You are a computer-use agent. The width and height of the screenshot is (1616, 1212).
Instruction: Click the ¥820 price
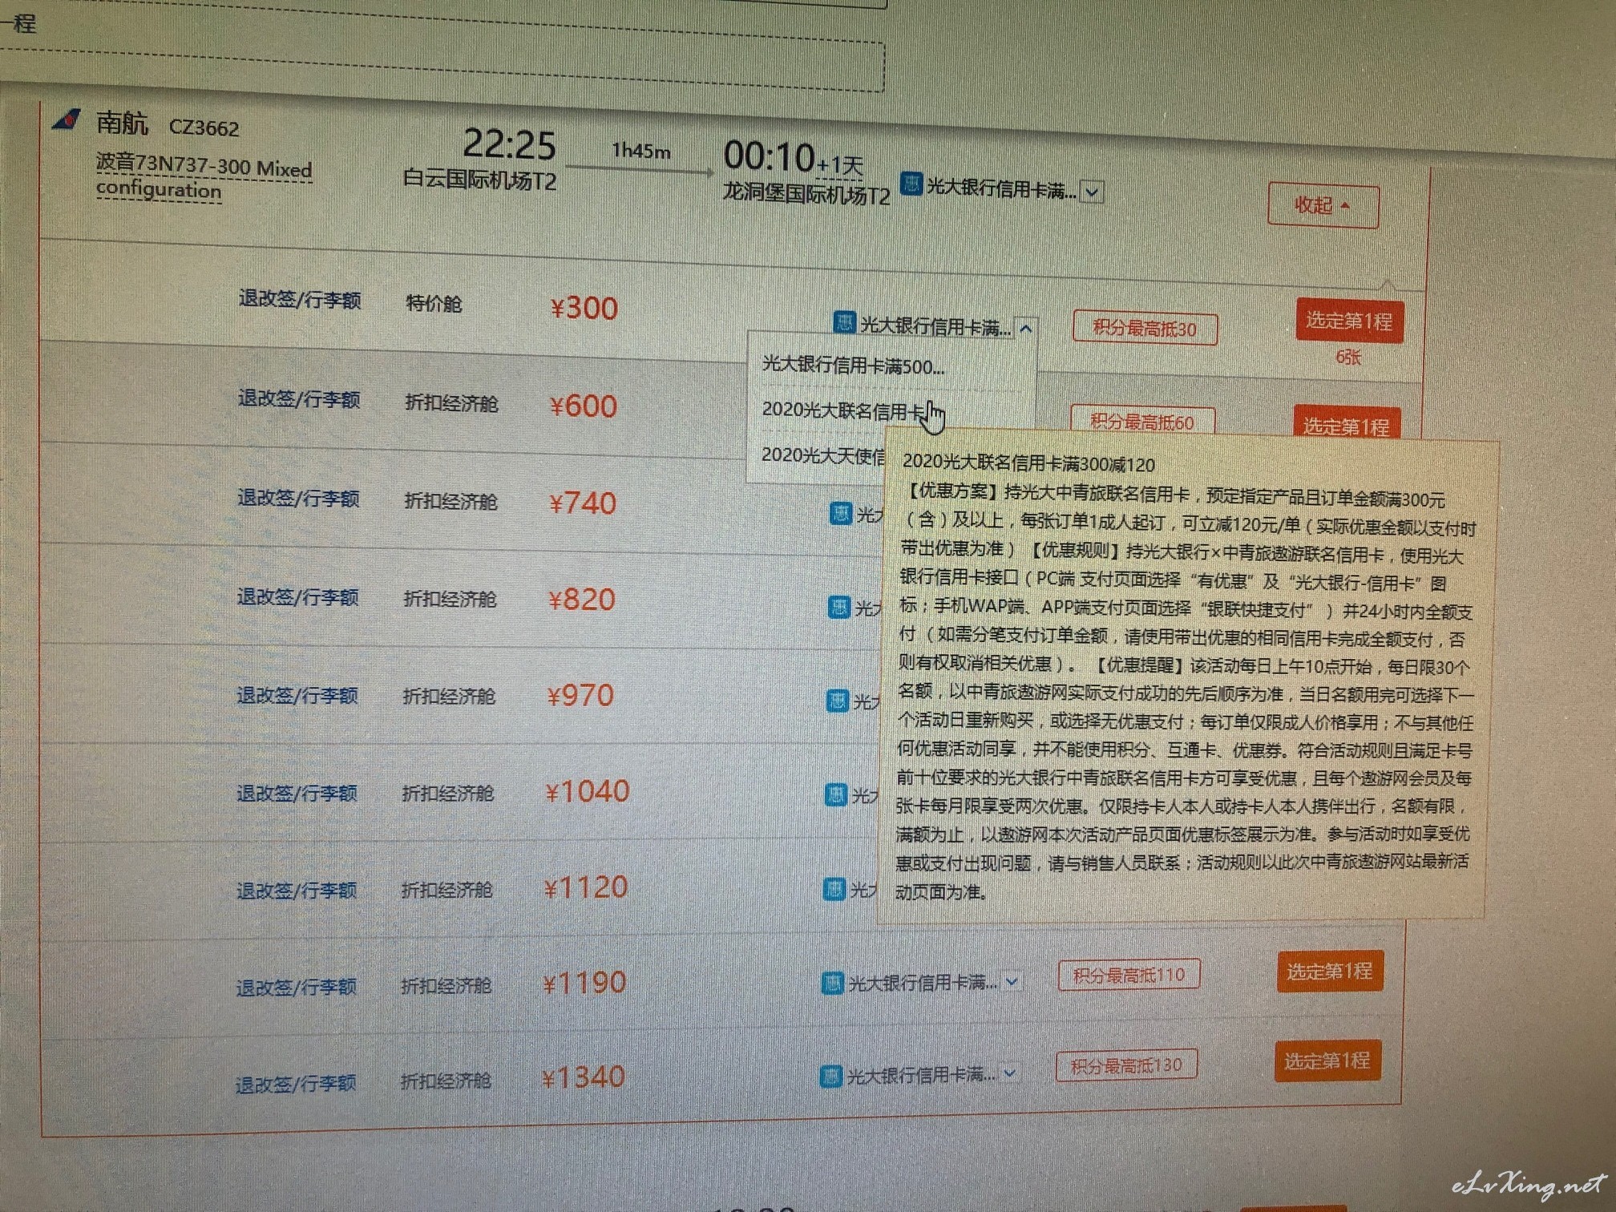click(581, 600)
